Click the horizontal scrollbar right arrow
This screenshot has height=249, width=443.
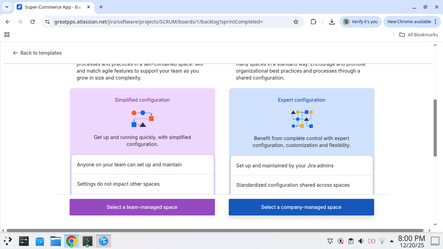click(430, 230)
